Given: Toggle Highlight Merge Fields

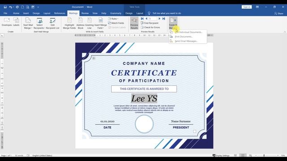Looking at the screenshot, I should coord(70,23).
